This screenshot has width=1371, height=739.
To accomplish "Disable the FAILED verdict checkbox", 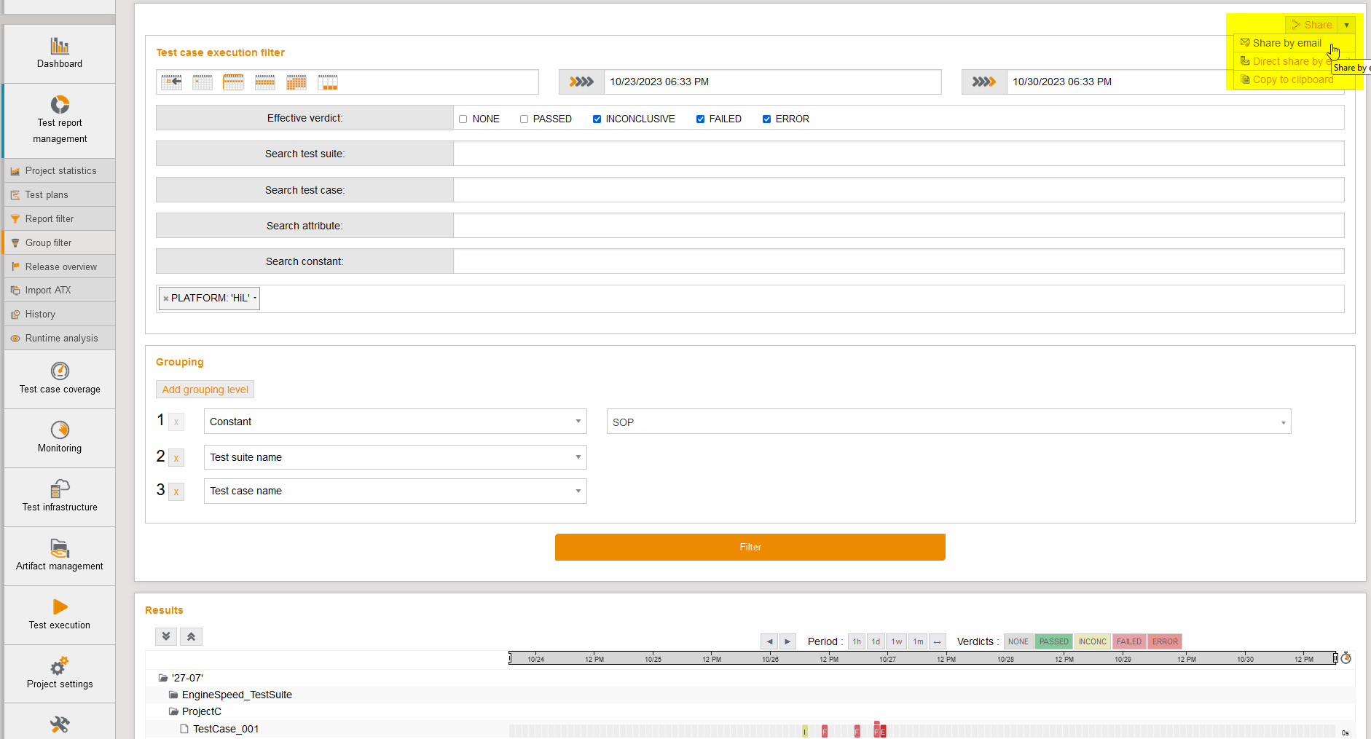I will pos(700,119).
